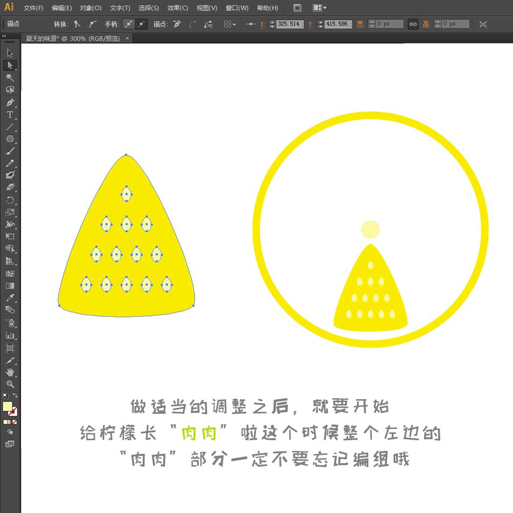The height and width of the screenshot is (513, 513).
Task: Open isolate selected object dropdown
Action: pos(230,24)
